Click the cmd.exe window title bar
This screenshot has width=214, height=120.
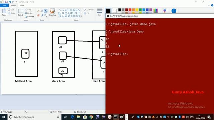160,16
